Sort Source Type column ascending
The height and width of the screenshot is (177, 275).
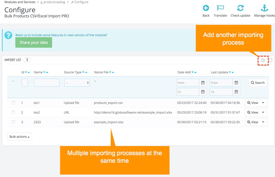(86, 72)
